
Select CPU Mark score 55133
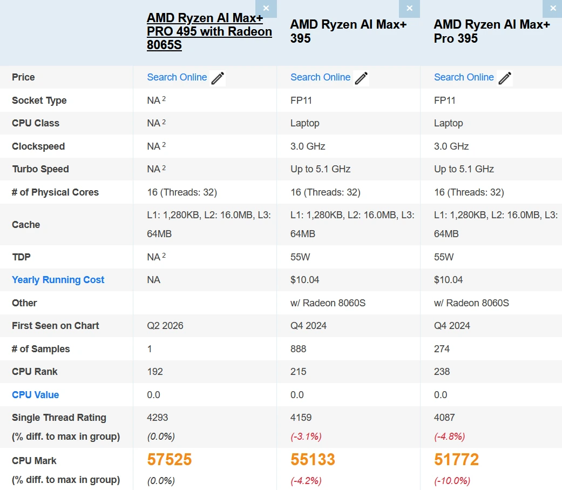pos(313,460)
